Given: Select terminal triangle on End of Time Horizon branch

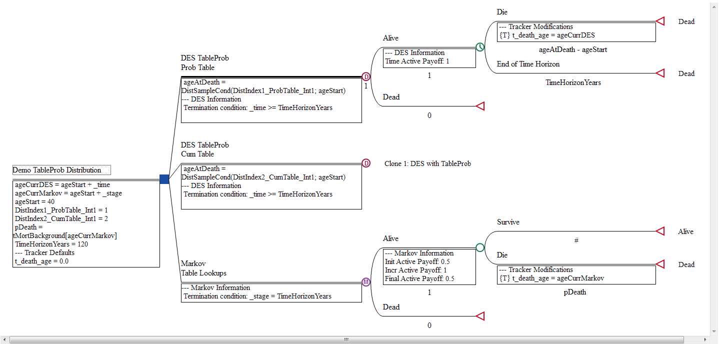Looking at the screenshot, I should (660, 73).
